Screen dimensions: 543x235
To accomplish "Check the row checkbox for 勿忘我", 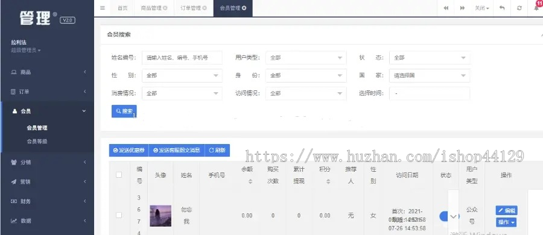I will (x=119, y=215).
